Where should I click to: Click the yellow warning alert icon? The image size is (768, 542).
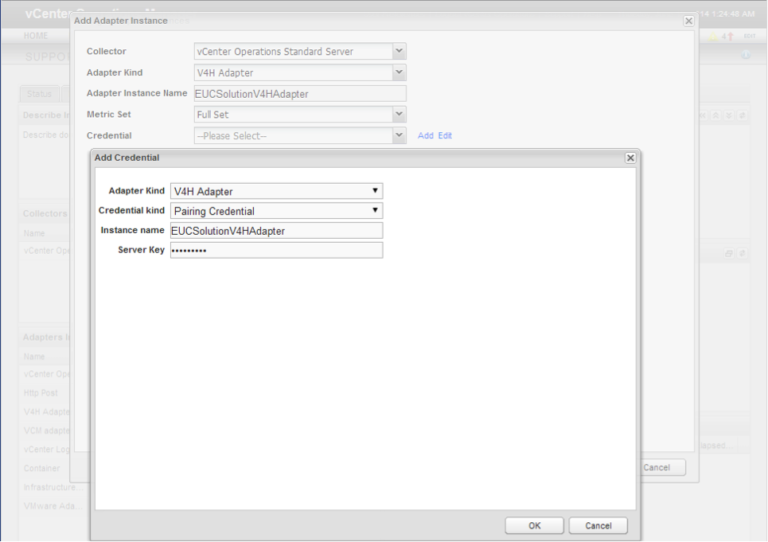pos(712,36)
